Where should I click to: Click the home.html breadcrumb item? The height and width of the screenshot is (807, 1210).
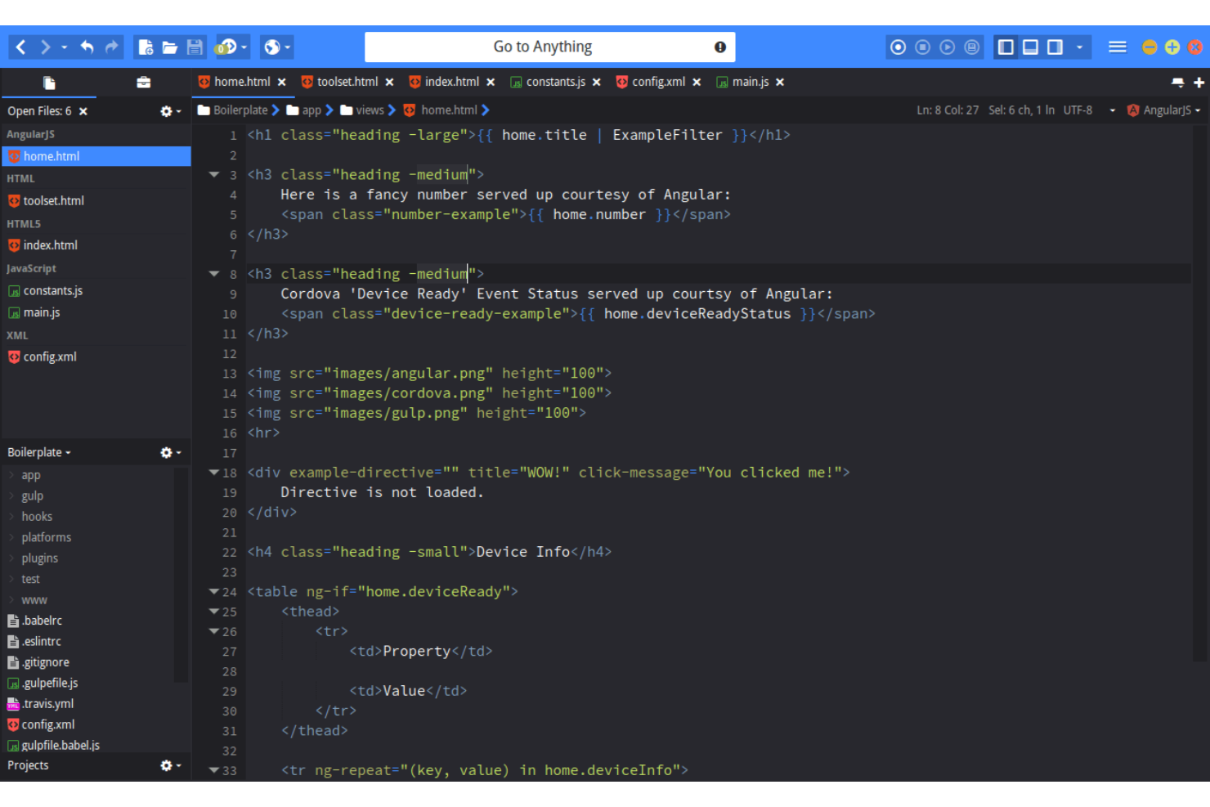[441, 110]
